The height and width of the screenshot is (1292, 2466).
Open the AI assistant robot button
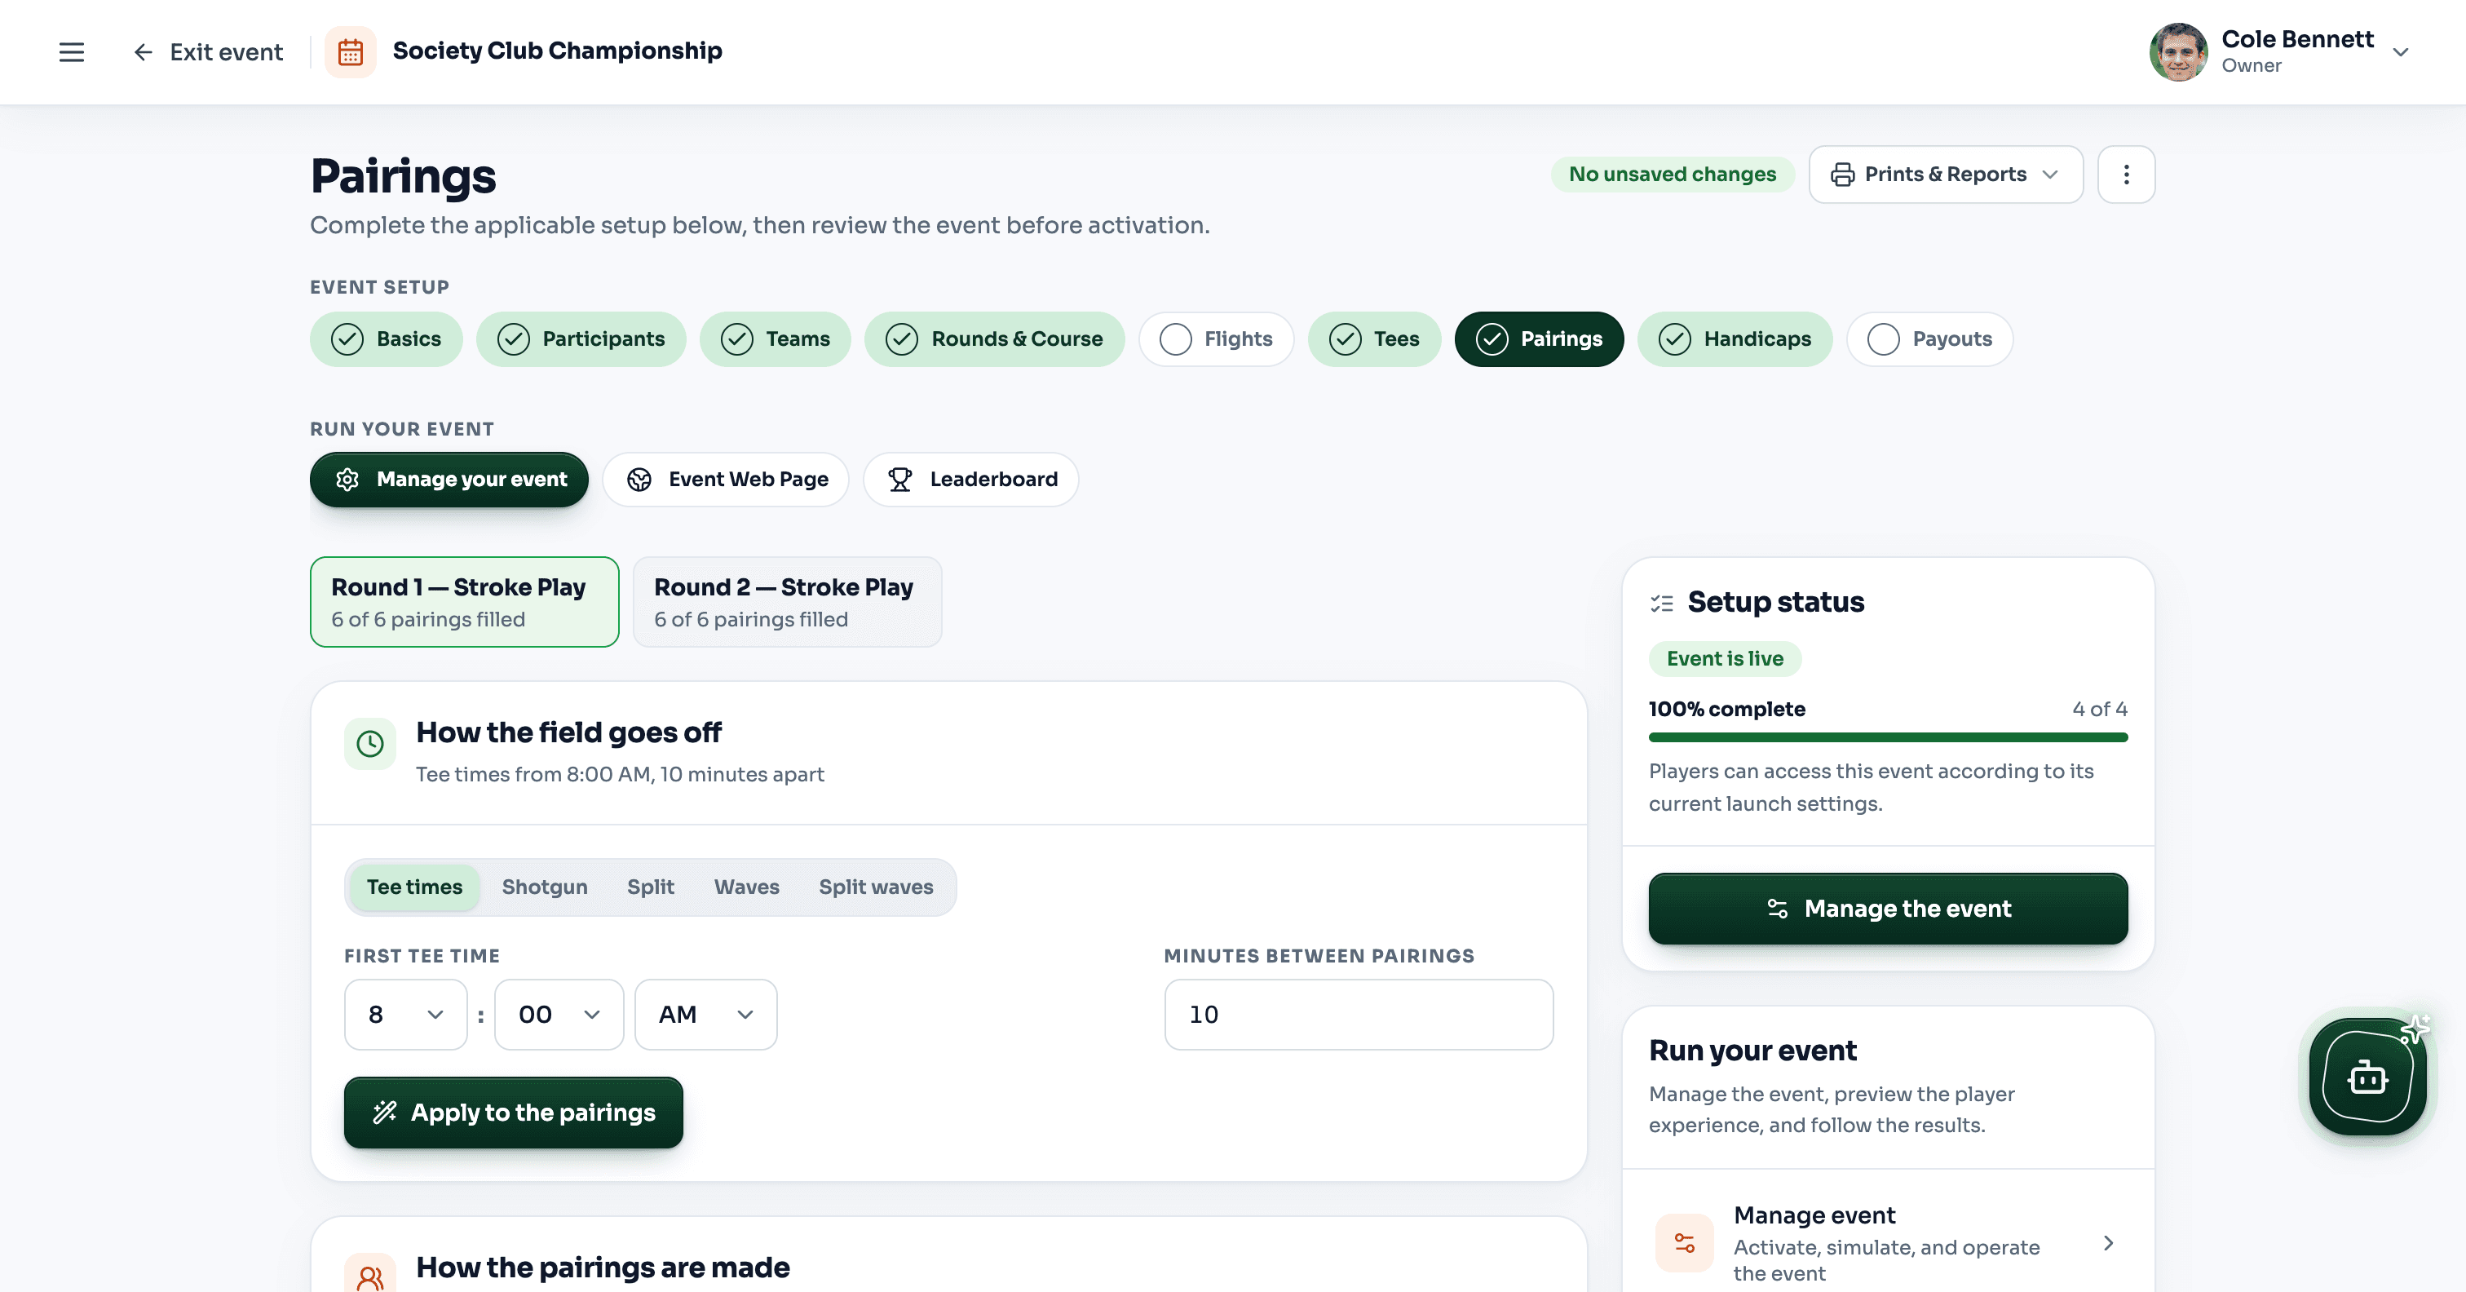click(2367, 1077)
